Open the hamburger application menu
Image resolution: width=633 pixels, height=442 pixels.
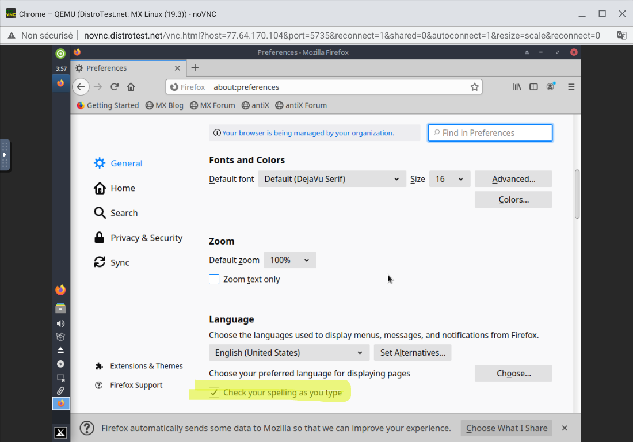click(571, 87)
